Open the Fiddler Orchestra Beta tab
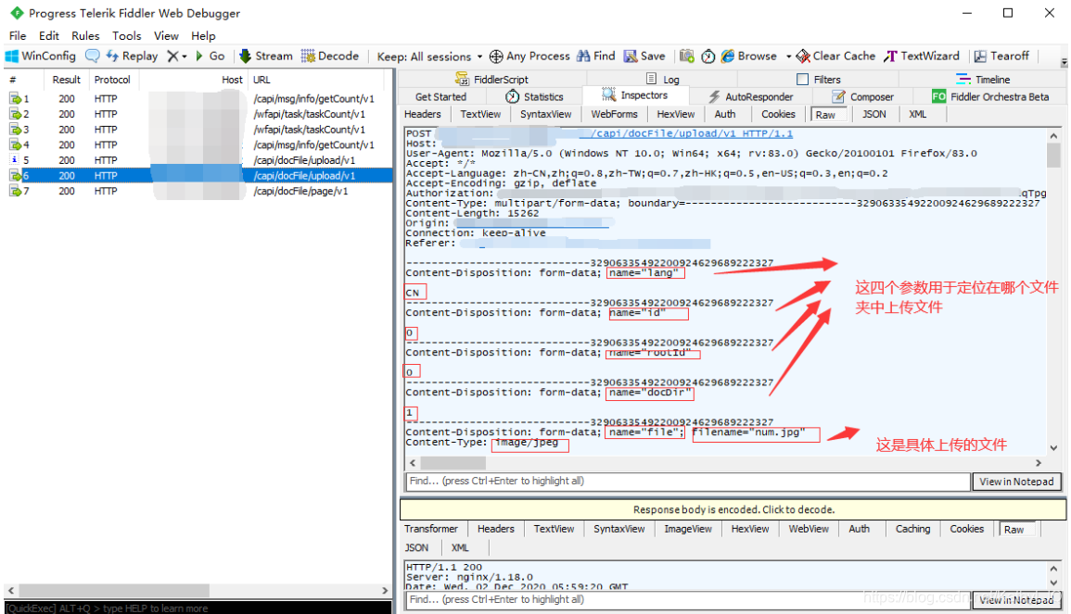This screenshot has width=1071, height=614. click(990, 97)
